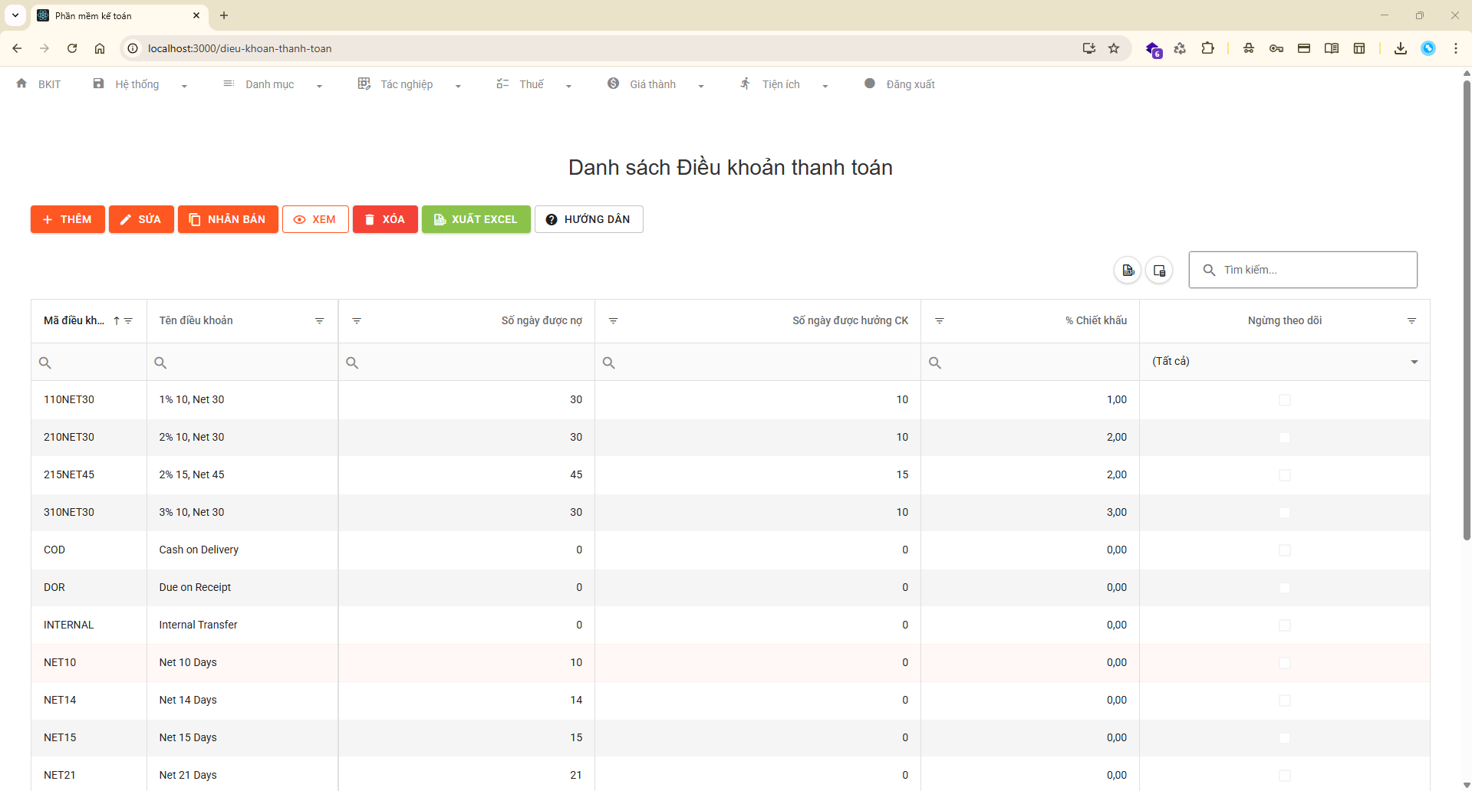Screen dimensions: 1472x791
Task: Click the THÊM add button
Action: [x=68, y=219]
